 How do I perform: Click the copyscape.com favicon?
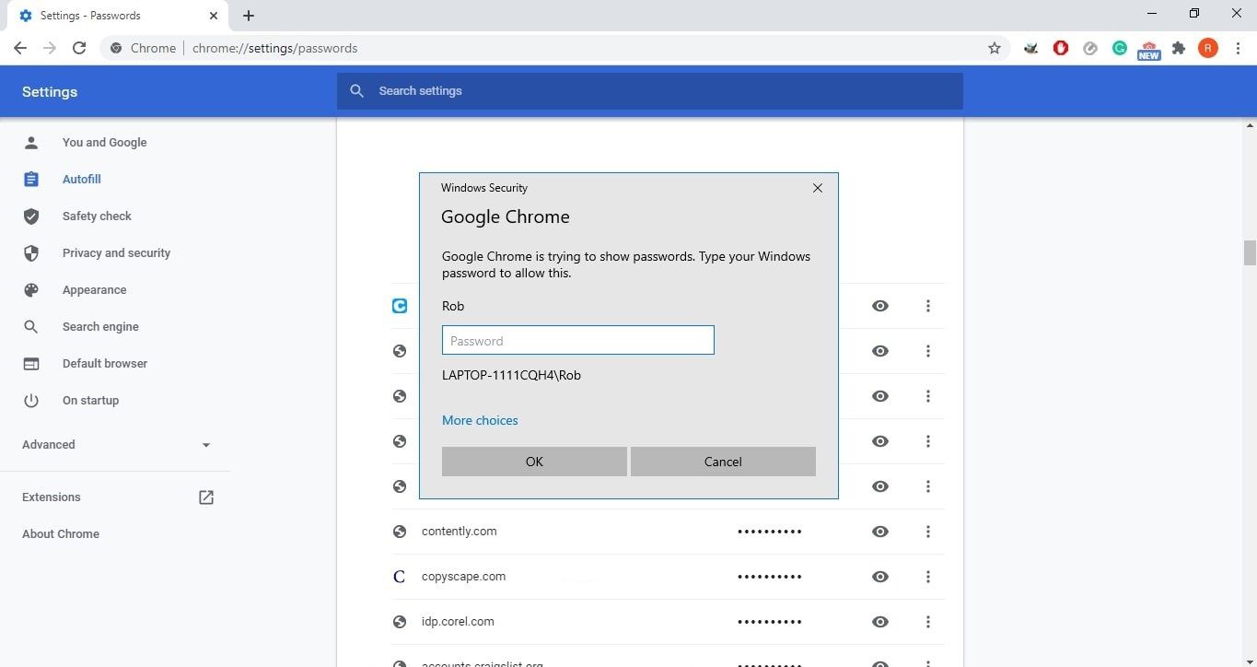pyautogui.click(x=400, y=577)
